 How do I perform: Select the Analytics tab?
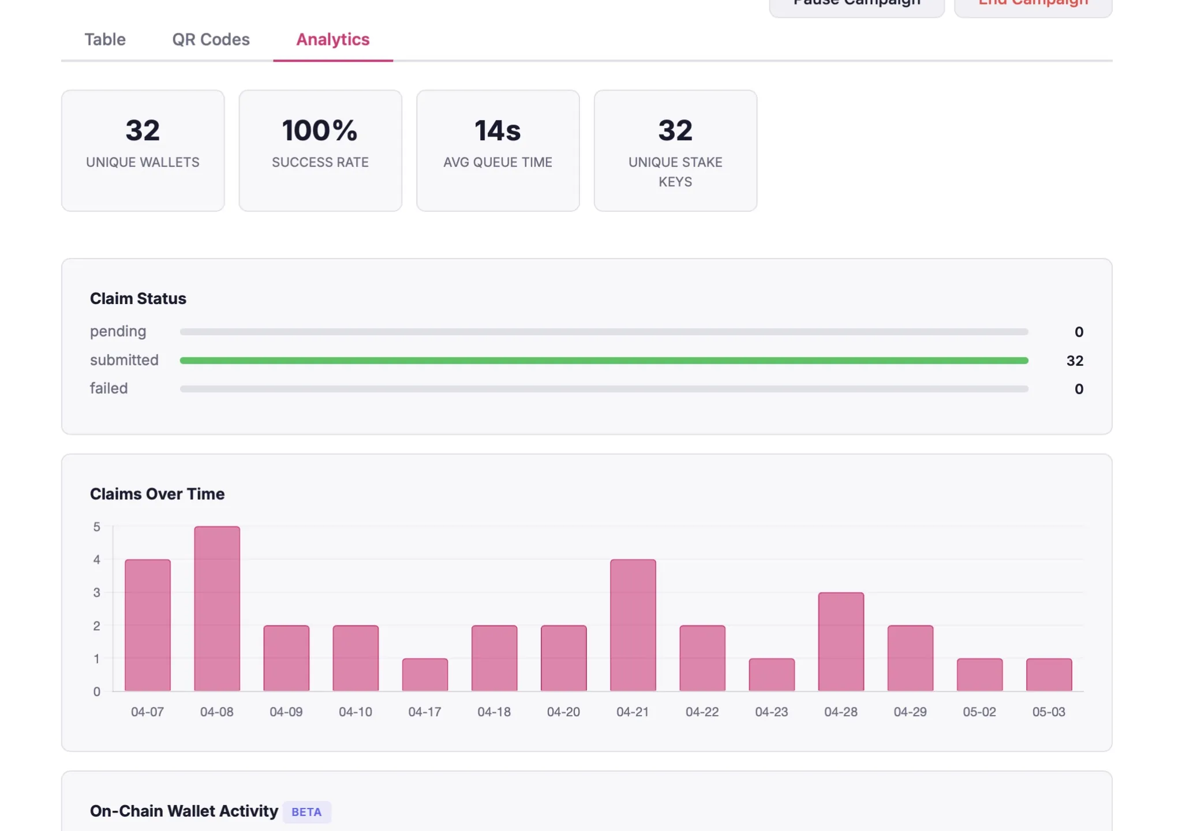point(333,39)
